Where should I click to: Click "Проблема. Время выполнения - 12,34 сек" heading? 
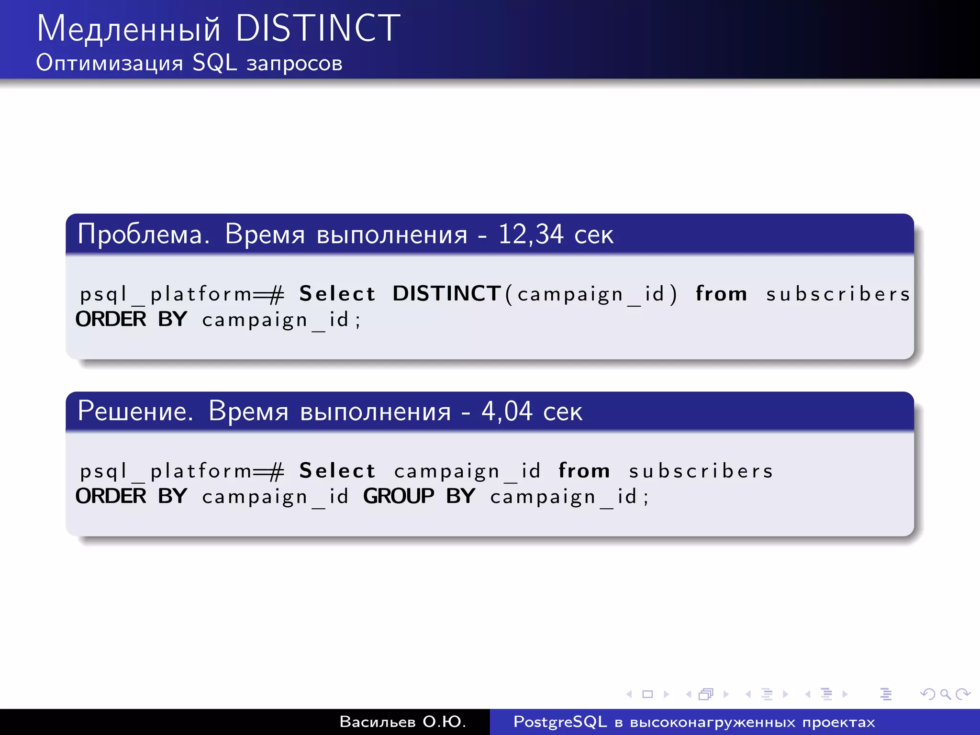pos(345,234)
